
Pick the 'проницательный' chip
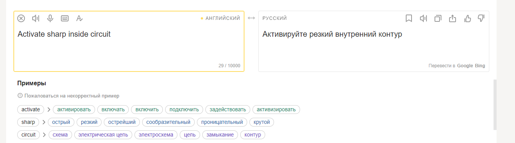[x=222, y=122]
